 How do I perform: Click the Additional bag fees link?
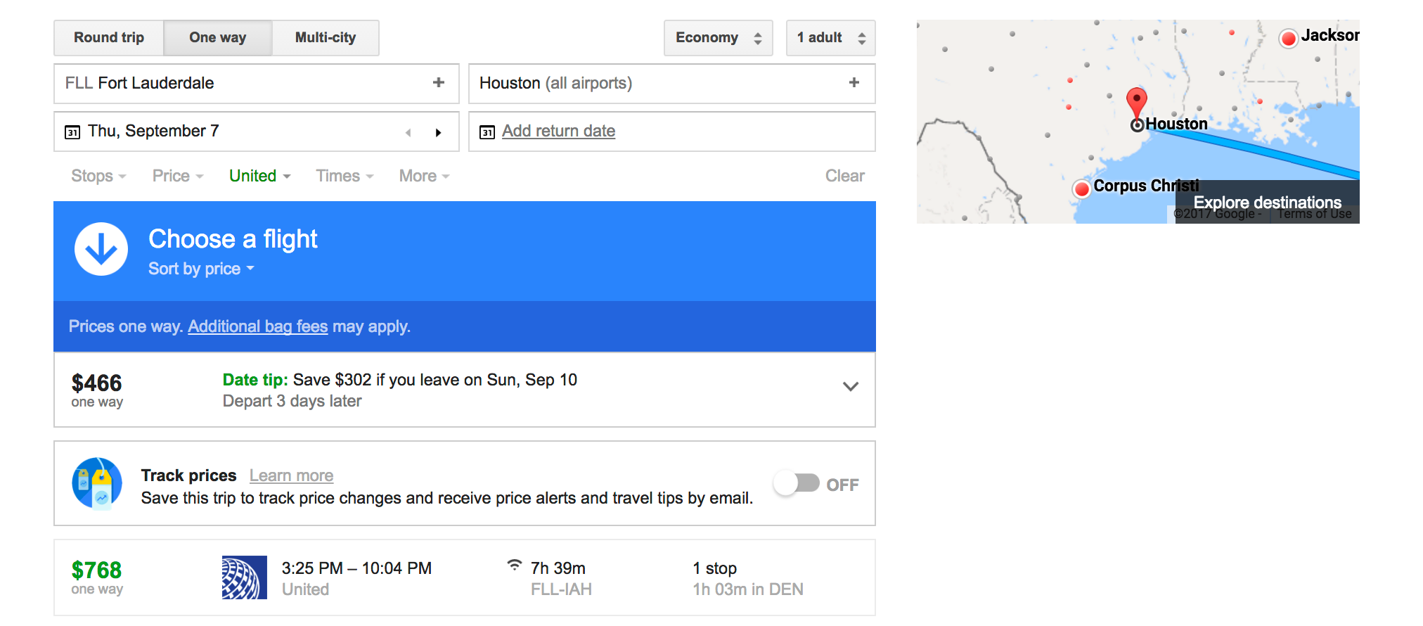pos(258,326)
